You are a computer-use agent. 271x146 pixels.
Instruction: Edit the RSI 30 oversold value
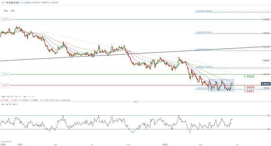click(14, 105)
